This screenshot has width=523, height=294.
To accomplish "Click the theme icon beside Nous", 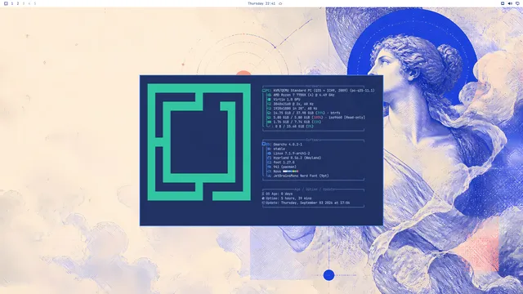I will click(269, 171).
